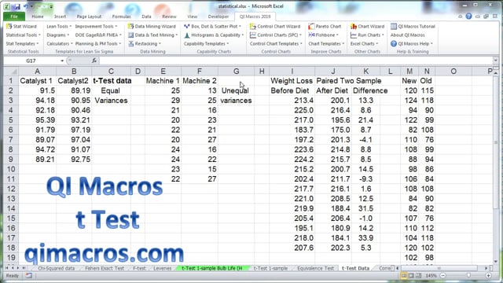Switch to Page Layout view icon

tap(411, 275)
